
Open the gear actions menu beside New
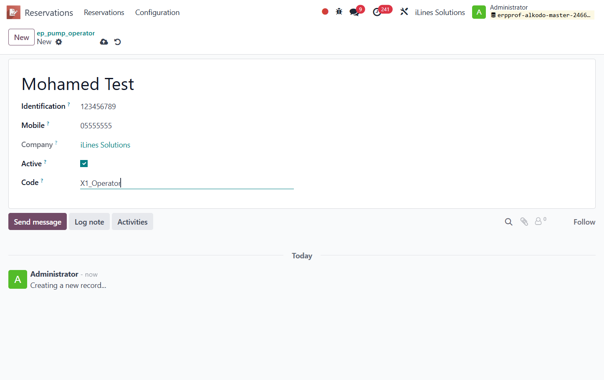pos(59,42)
